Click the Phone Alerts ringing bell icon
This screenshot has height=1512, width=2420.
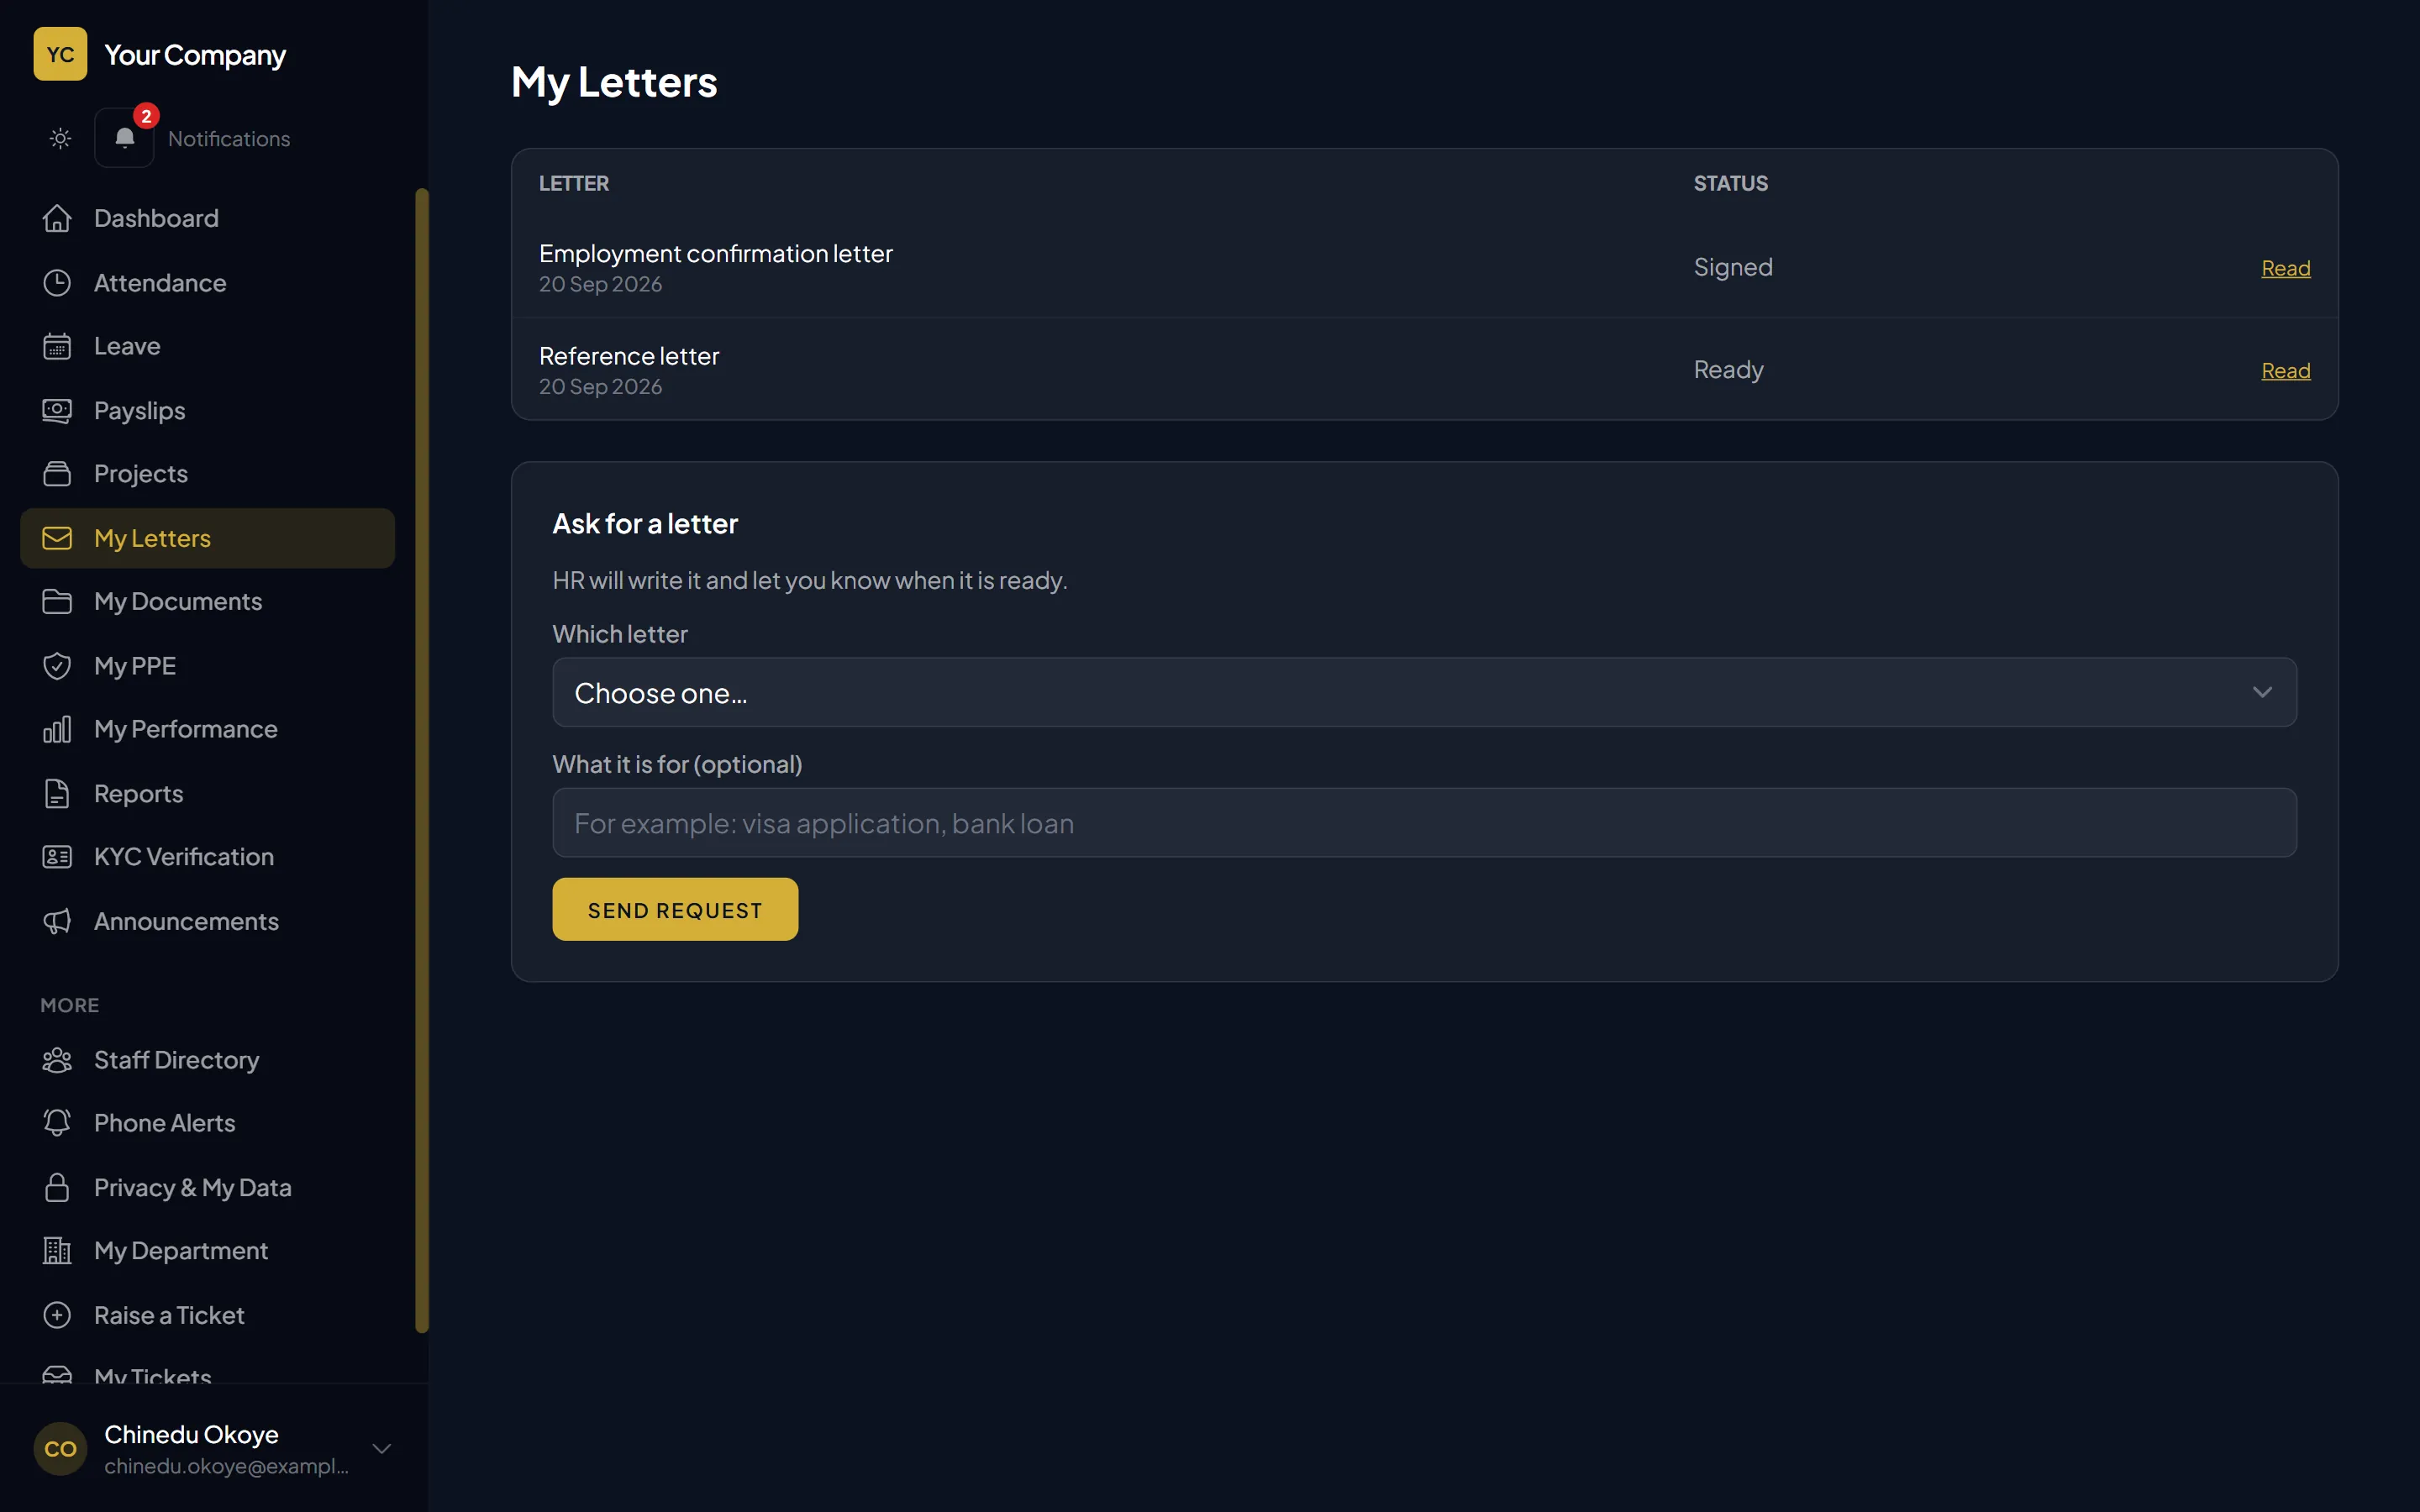[x=57, y=1123]
